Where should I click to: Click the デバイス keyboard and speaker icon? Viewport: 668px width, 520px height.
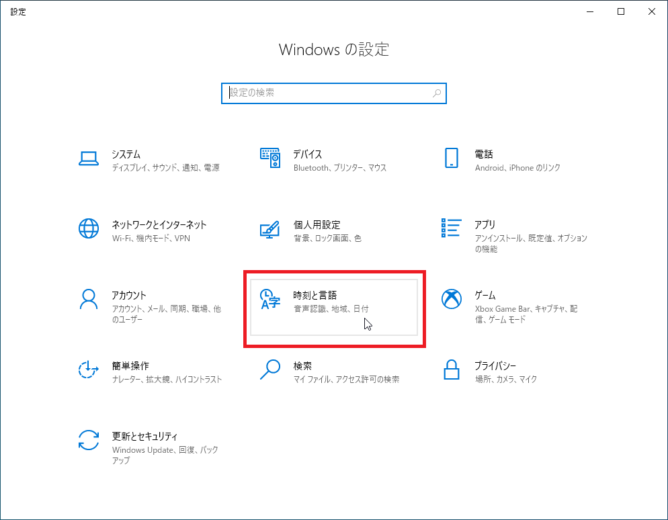coord(270,158)
